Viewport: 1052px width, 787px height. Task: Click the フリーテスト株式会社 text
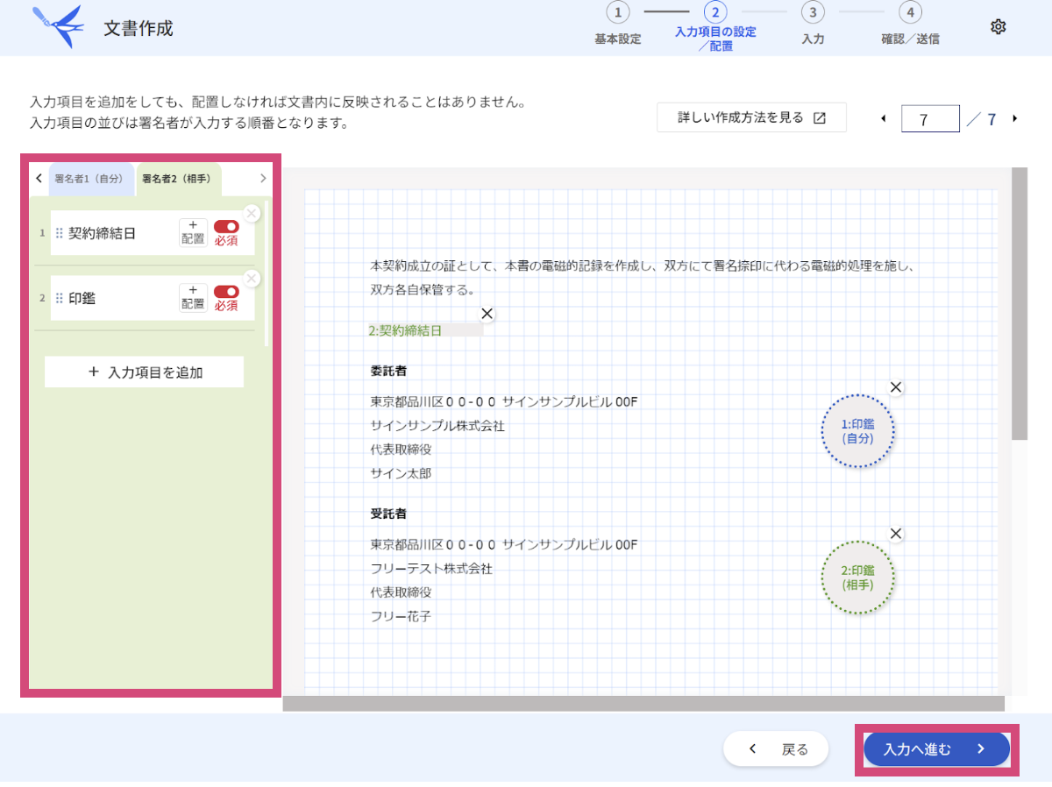[x=431, y=569]
